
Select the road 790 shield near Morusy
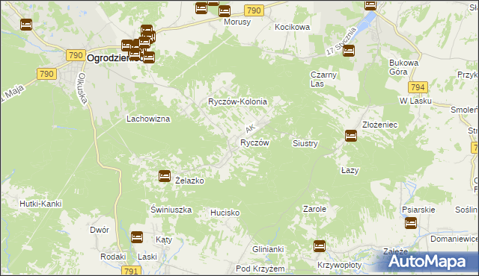click(x=254, y=10)
